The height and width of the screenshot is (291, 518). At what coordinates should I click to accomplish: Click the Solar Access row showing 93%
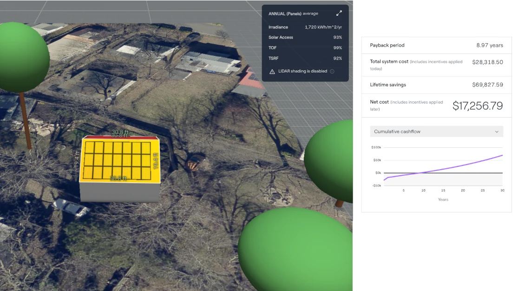[x=305, y=38]
